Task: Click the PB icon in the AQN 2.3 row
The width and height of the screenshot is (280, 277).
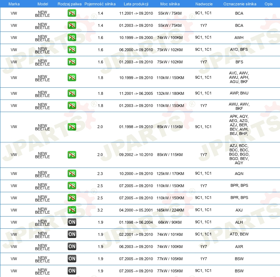Action: 72,174
